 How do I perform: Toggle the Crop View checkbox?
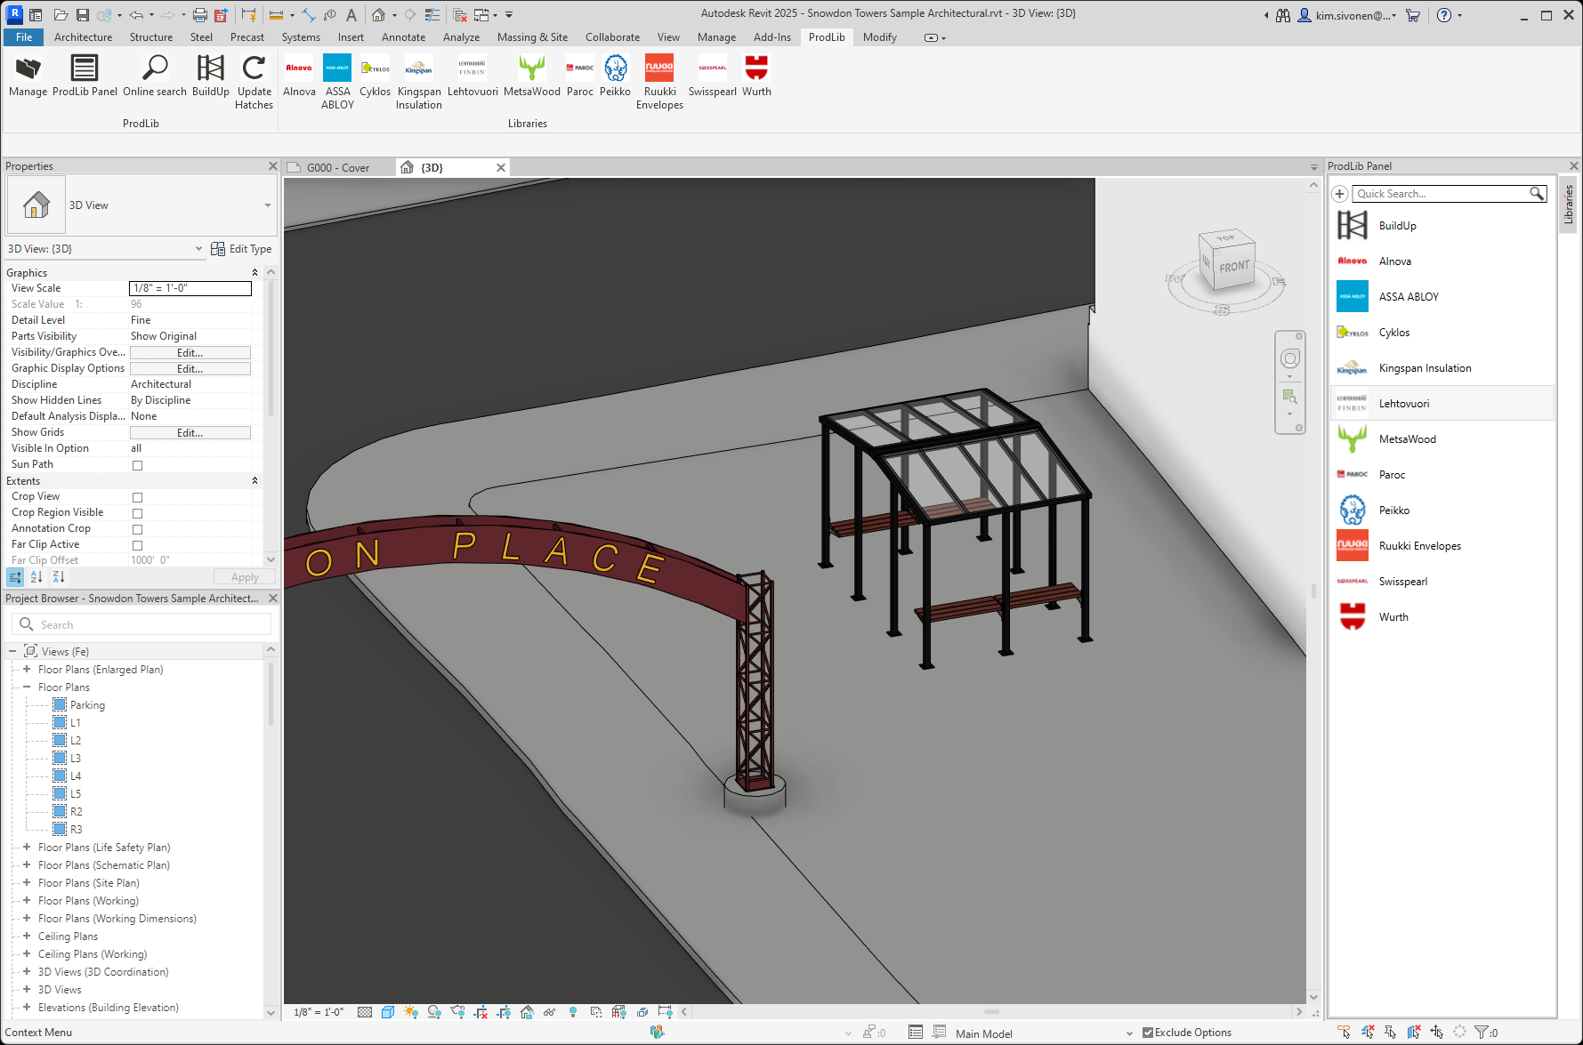[x=137, y=497]
